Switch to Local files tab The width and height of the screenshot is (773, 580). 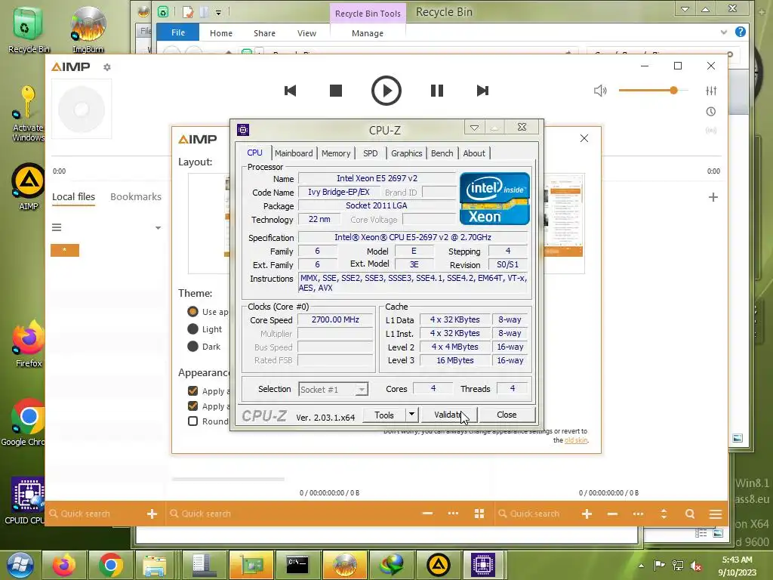[x=73, y=197]
